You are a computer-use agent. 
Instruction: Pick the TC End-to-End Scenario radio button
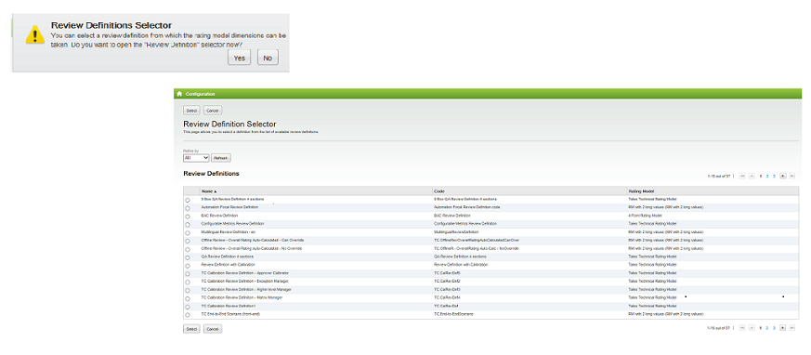pyautogui.click(x=188, y=315)
